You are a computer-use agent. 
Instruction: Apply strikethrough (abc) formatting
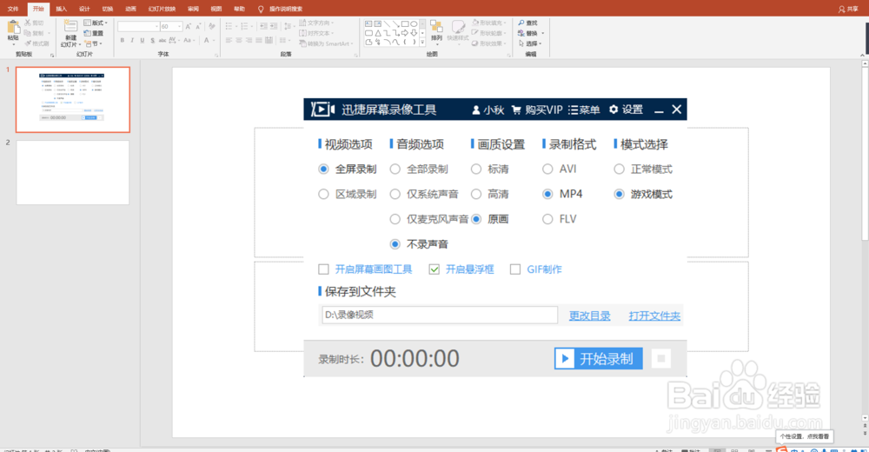click(x=163, y=41)
